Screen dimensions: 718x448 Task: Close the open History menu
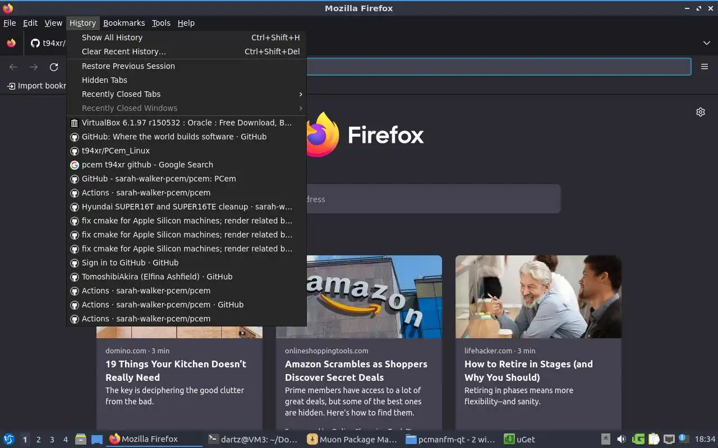pos(82,23)
